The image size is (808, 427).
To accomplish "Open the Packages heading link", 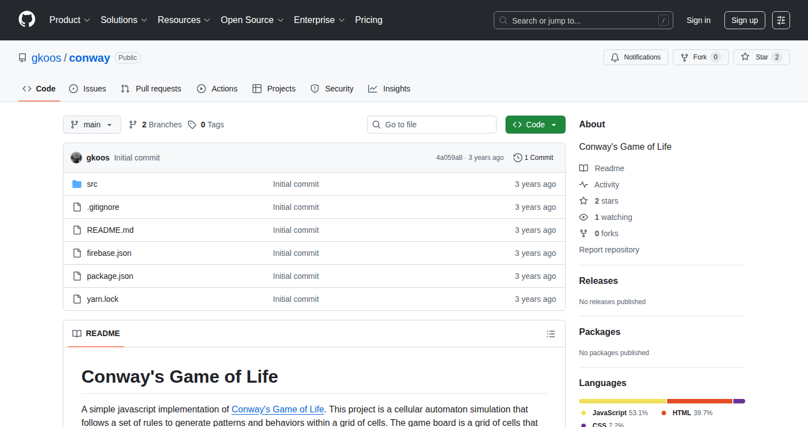I will (x=600, y=332).
